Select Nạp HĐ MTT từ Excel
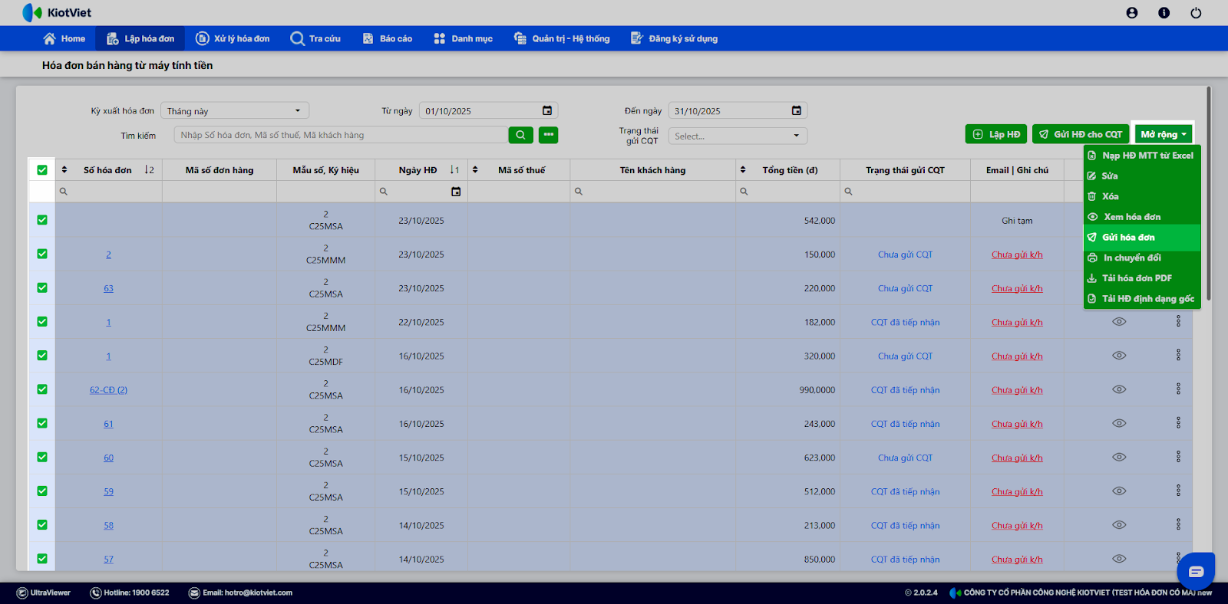Image resolution: width=1228 pixels, height=604 pixels. tap(1142, 156)
